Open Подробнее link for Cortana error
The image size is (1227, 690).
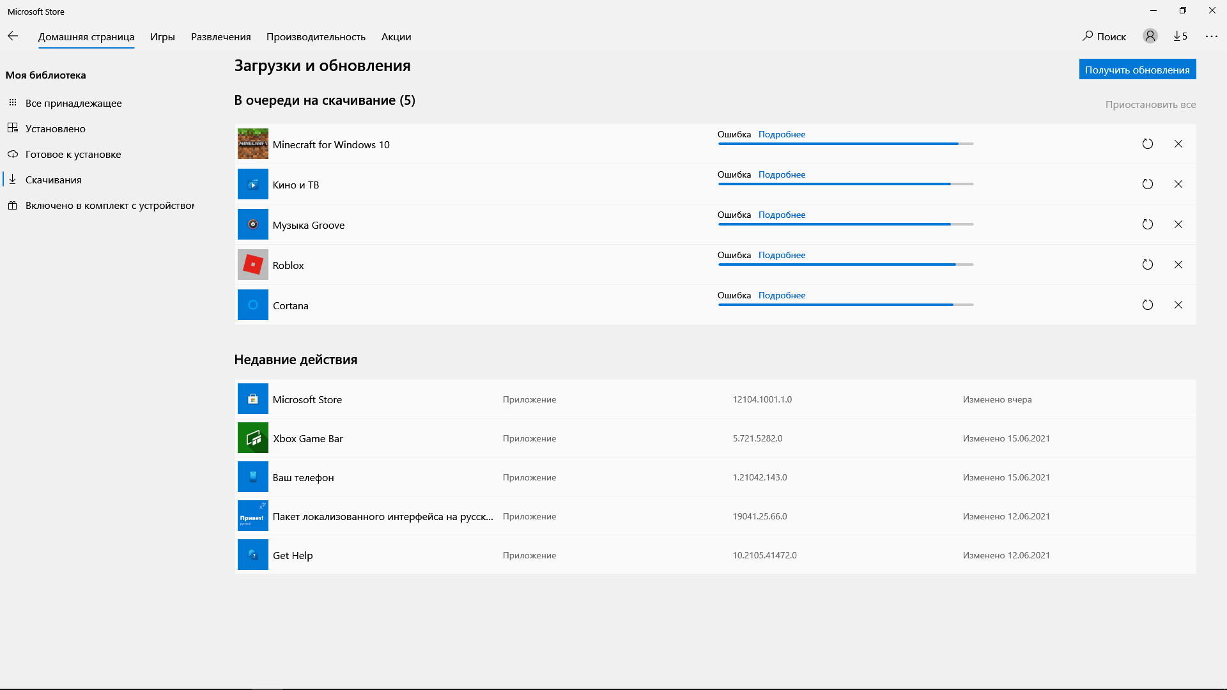pos(782,295)
